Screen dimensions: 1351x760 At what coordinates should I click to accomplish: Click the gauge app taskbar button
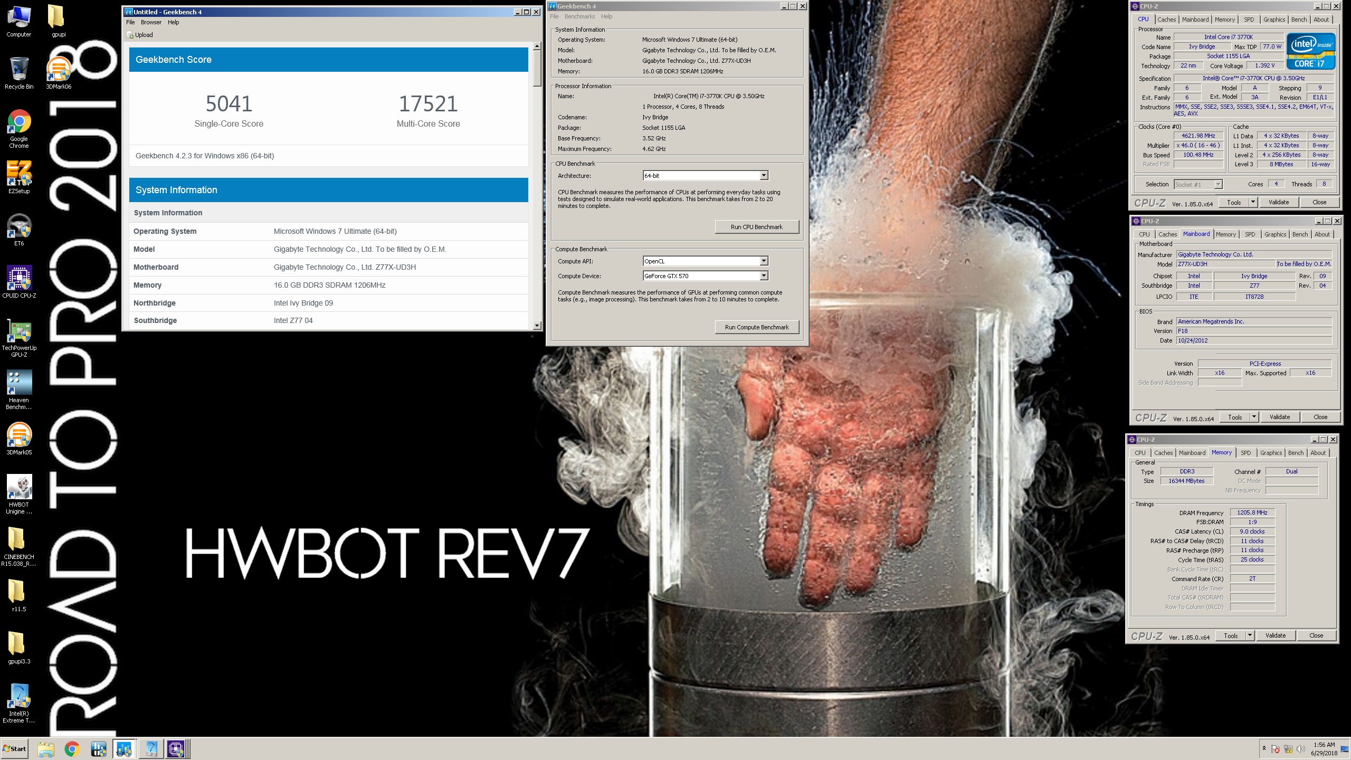coord(151,749)
